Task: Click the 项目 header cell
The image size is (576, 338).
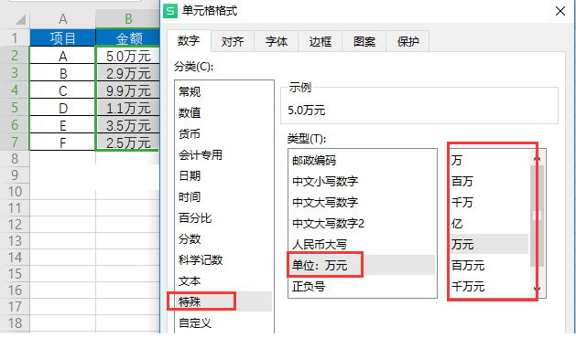Action: [x=63, y=38]
